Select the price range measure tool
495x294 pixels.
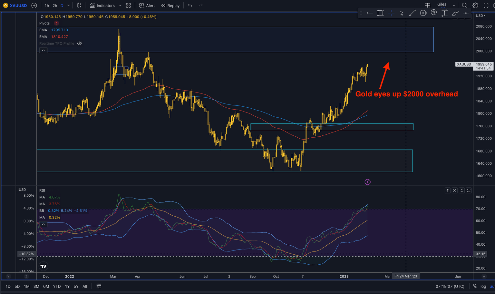(x=444, y=13)
